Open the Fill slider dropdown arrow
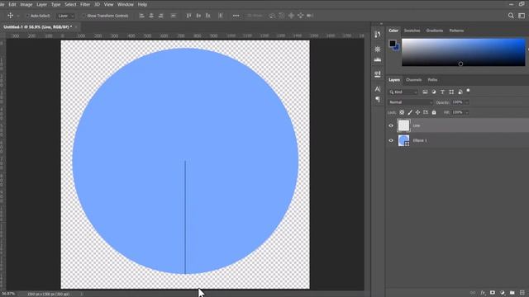Image resolution: width=529 pixels, height=297 pixels. coord(467,112)
